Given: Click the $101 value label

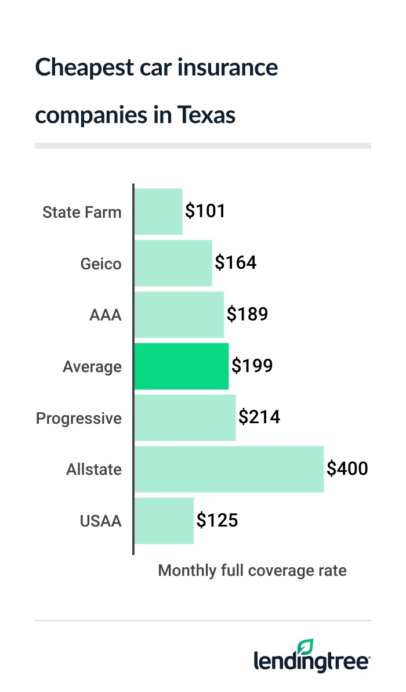Looking at the screenshot, I should tap(205, 211).
